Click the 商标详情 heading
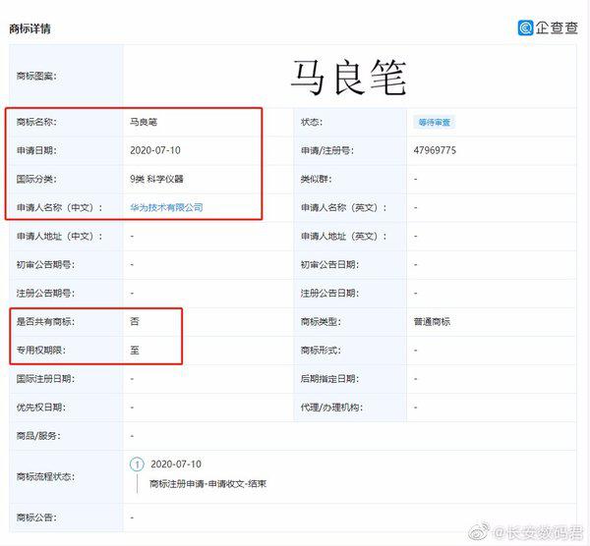590x546 pixels. [29, 28]
